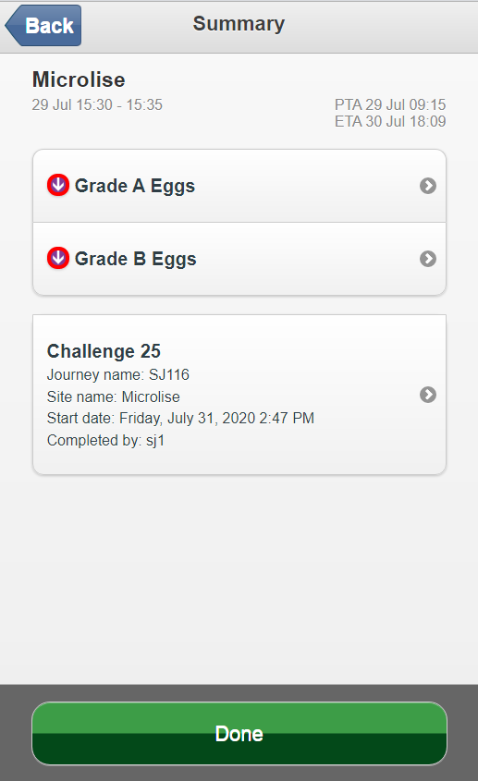The height and width of the screenshot is (781, 478).
Task: Click the Site name Microlise line
Action: (113, 397)
